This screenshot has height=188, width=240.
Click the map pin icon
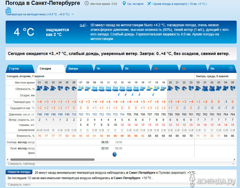(124, 4)
